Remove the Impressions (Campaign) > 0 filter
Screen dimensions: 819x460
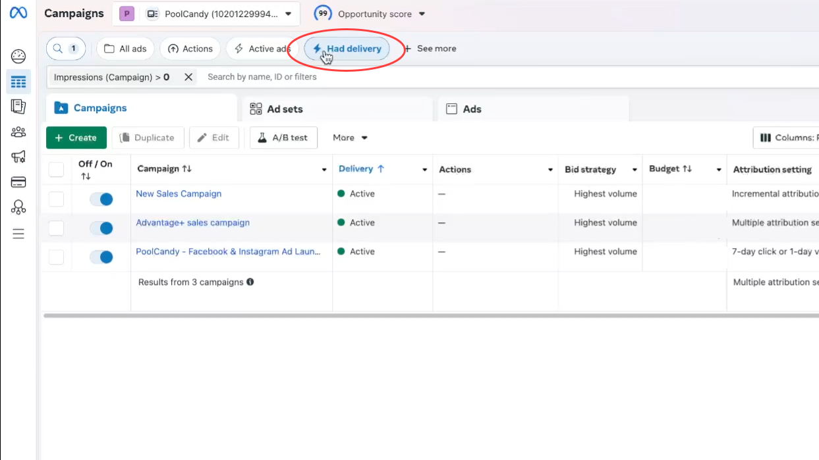[x=188, y=77]
